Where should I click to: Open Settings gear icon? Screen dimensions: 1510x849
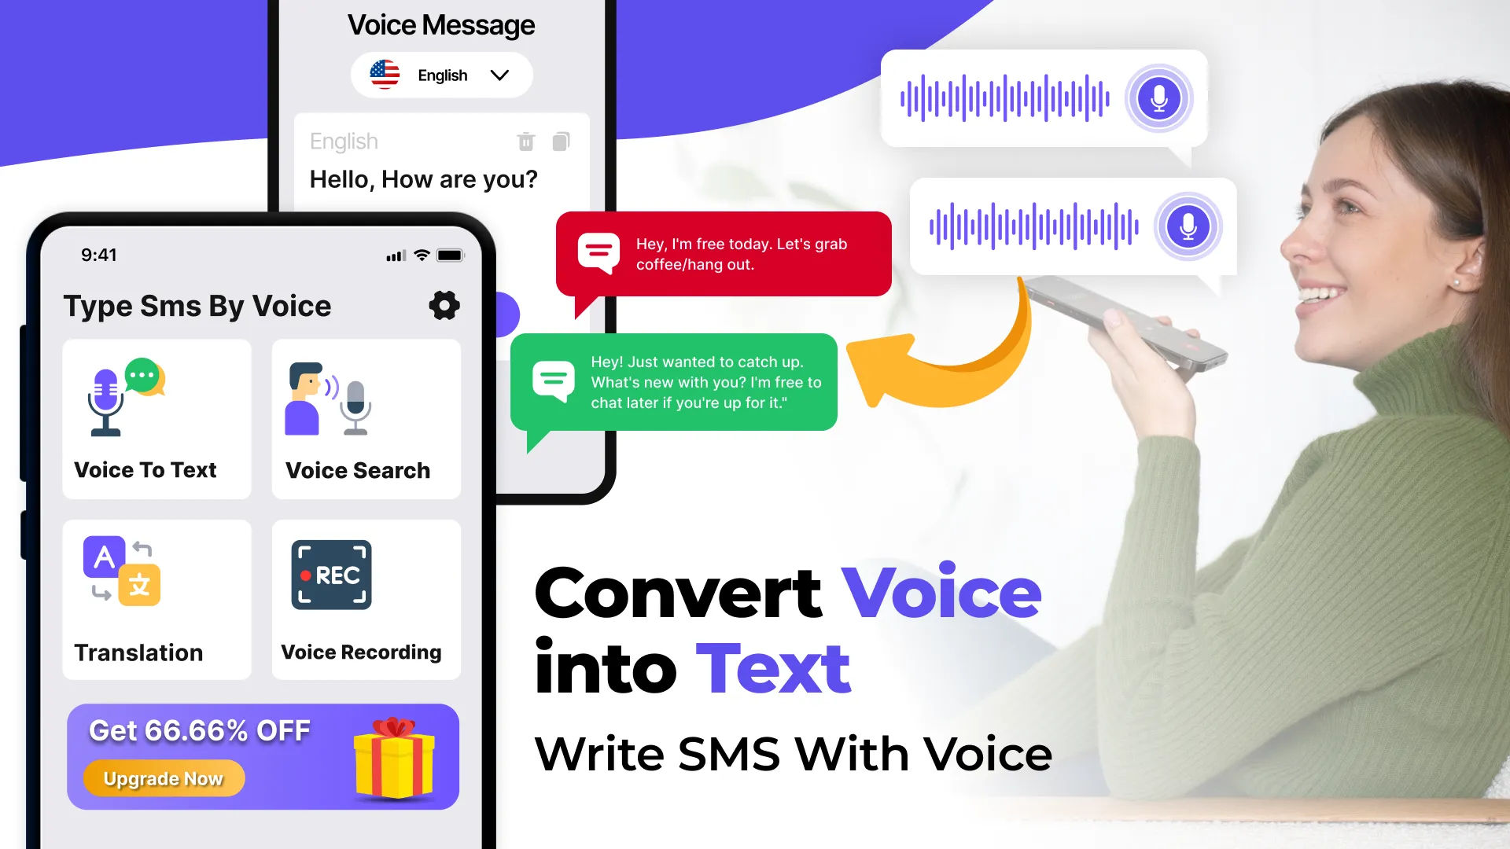(443, 305)
